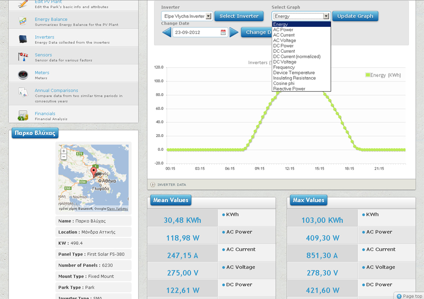Choose Device Temperature in graph list
Viewport: 424px width, 299px height.
[x=294, y=73]
